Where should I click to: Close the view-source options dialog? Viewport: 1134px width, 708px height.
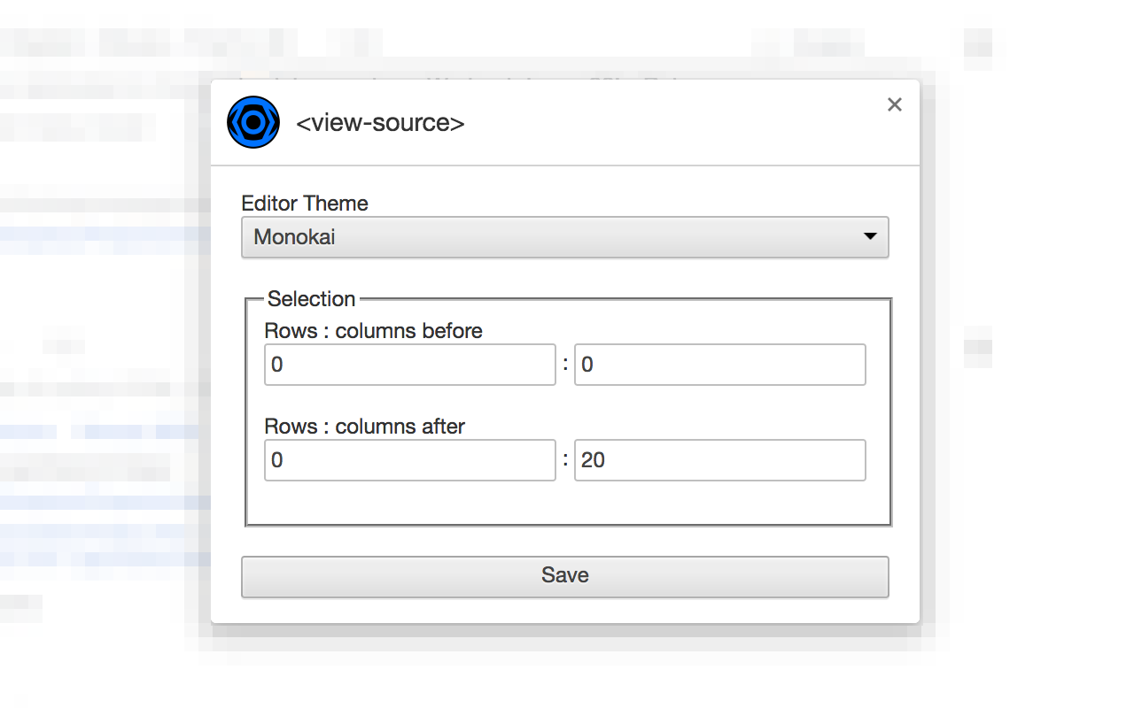tap(895, 104)
